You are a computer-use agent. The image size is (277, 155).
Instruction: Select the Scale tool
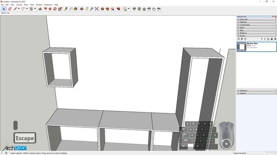[60, 9]
